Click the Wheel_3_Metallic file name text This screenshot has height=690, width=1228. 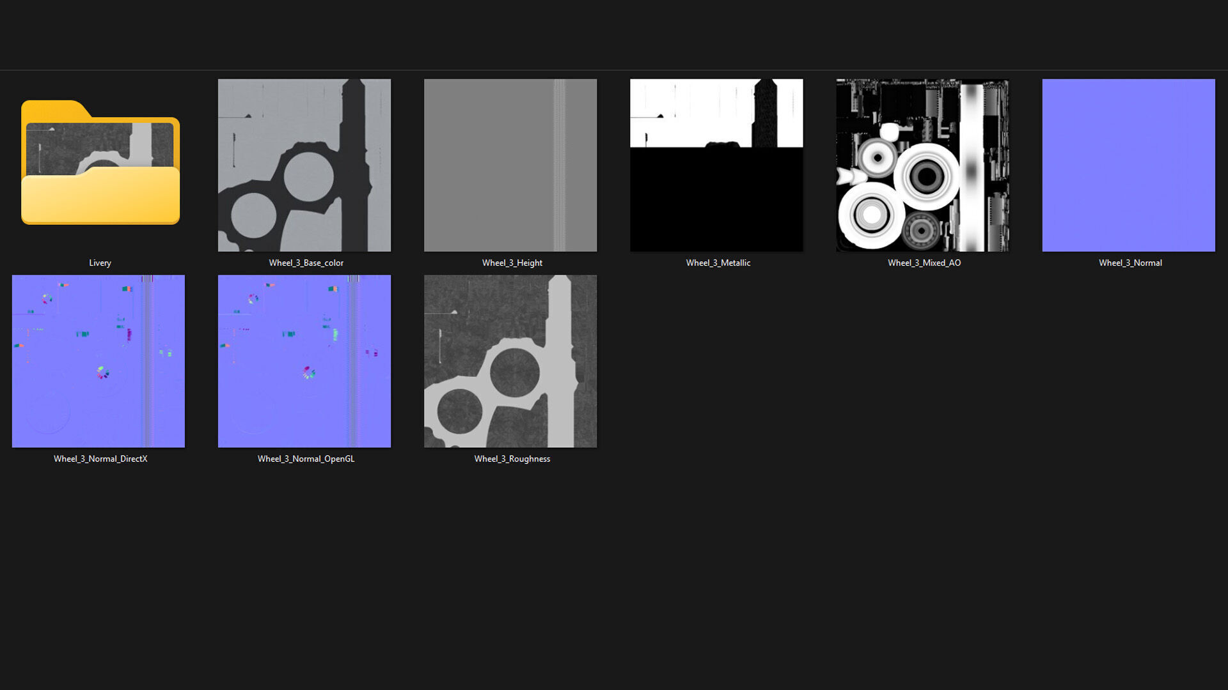pos(718,263)
